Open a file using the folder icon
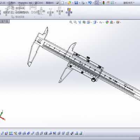This screenshot has height=140, width=140. [x=69, y=2]
